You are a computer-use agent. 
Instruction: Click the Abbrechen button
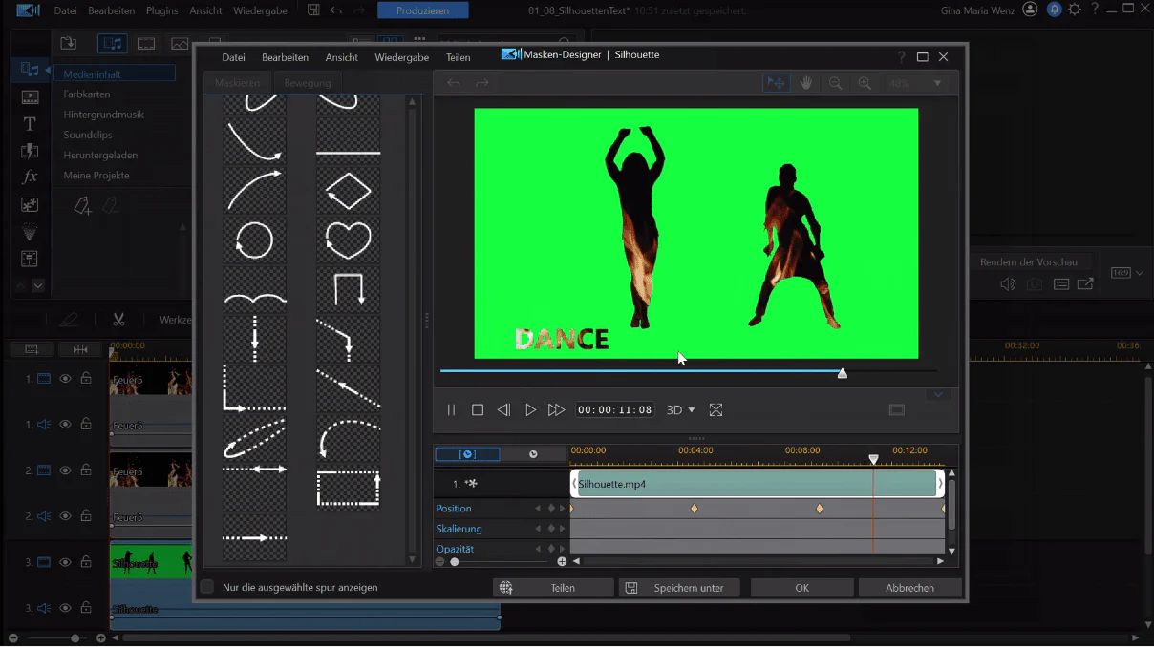point(909,588)
